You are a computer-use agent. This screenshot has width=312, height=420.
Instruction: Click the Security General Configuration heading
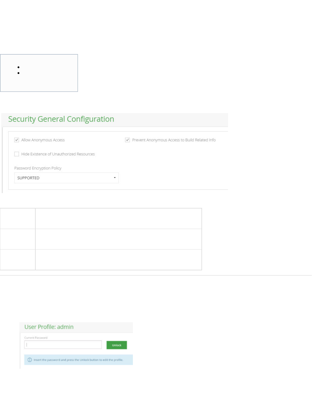pos(61,119)
